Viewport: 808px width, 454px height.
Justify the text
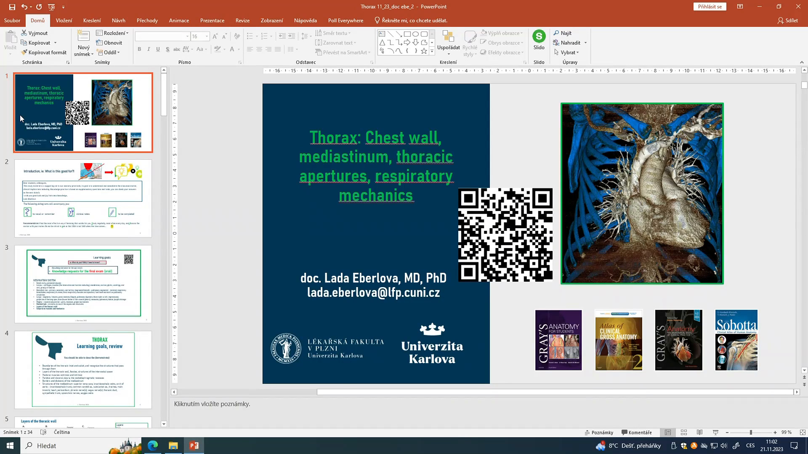point(277,49)
